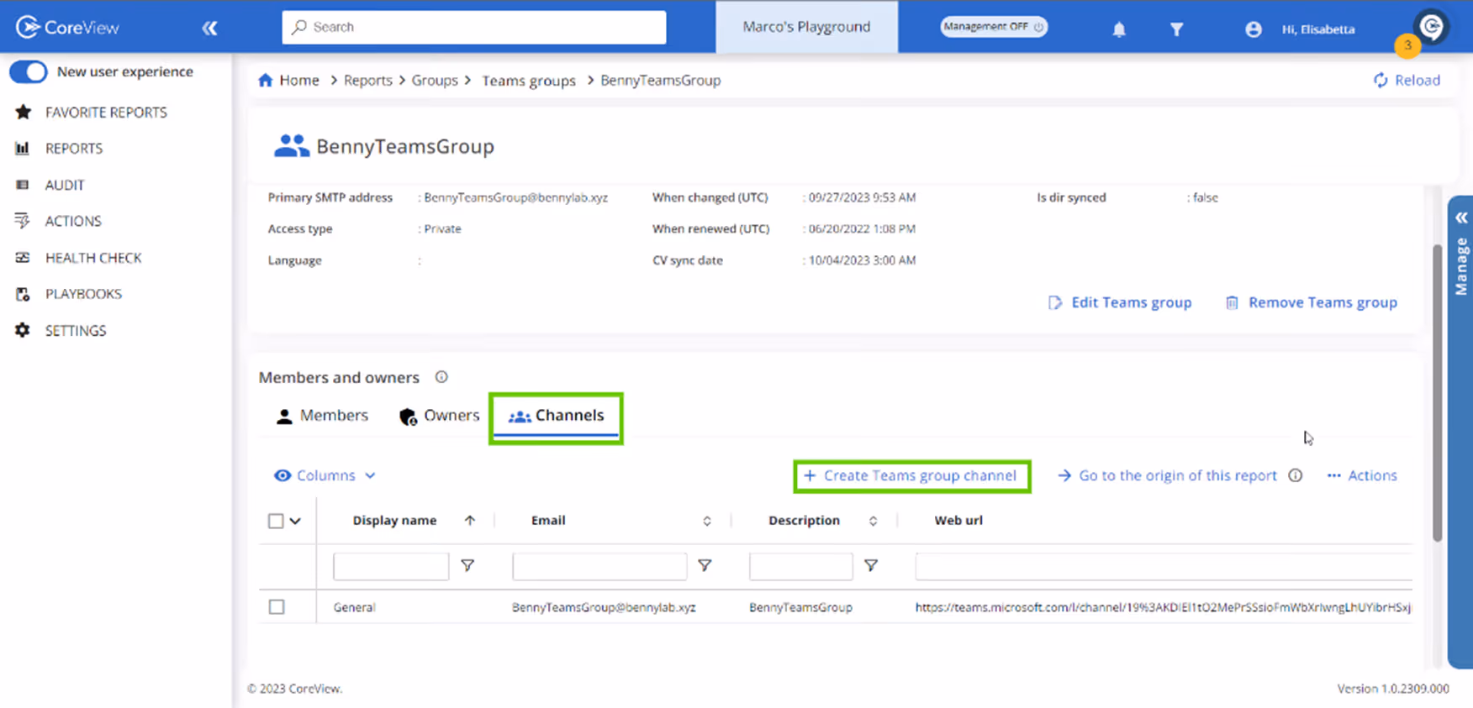
Task: Click the Reports breadcrumb link
Action: pyautogui.click(x=367, y=80)
